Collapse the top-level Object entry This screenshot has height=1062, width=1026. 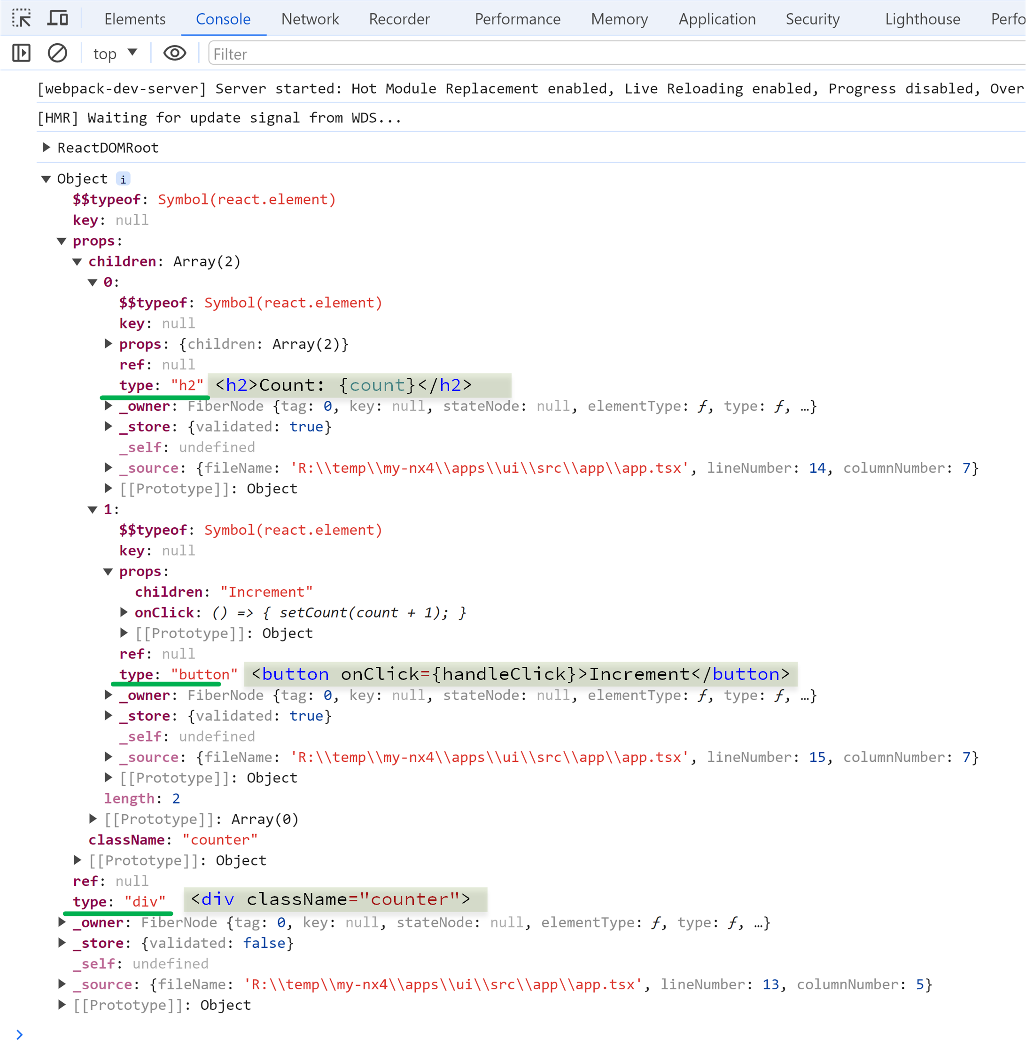tap(47, 179)
